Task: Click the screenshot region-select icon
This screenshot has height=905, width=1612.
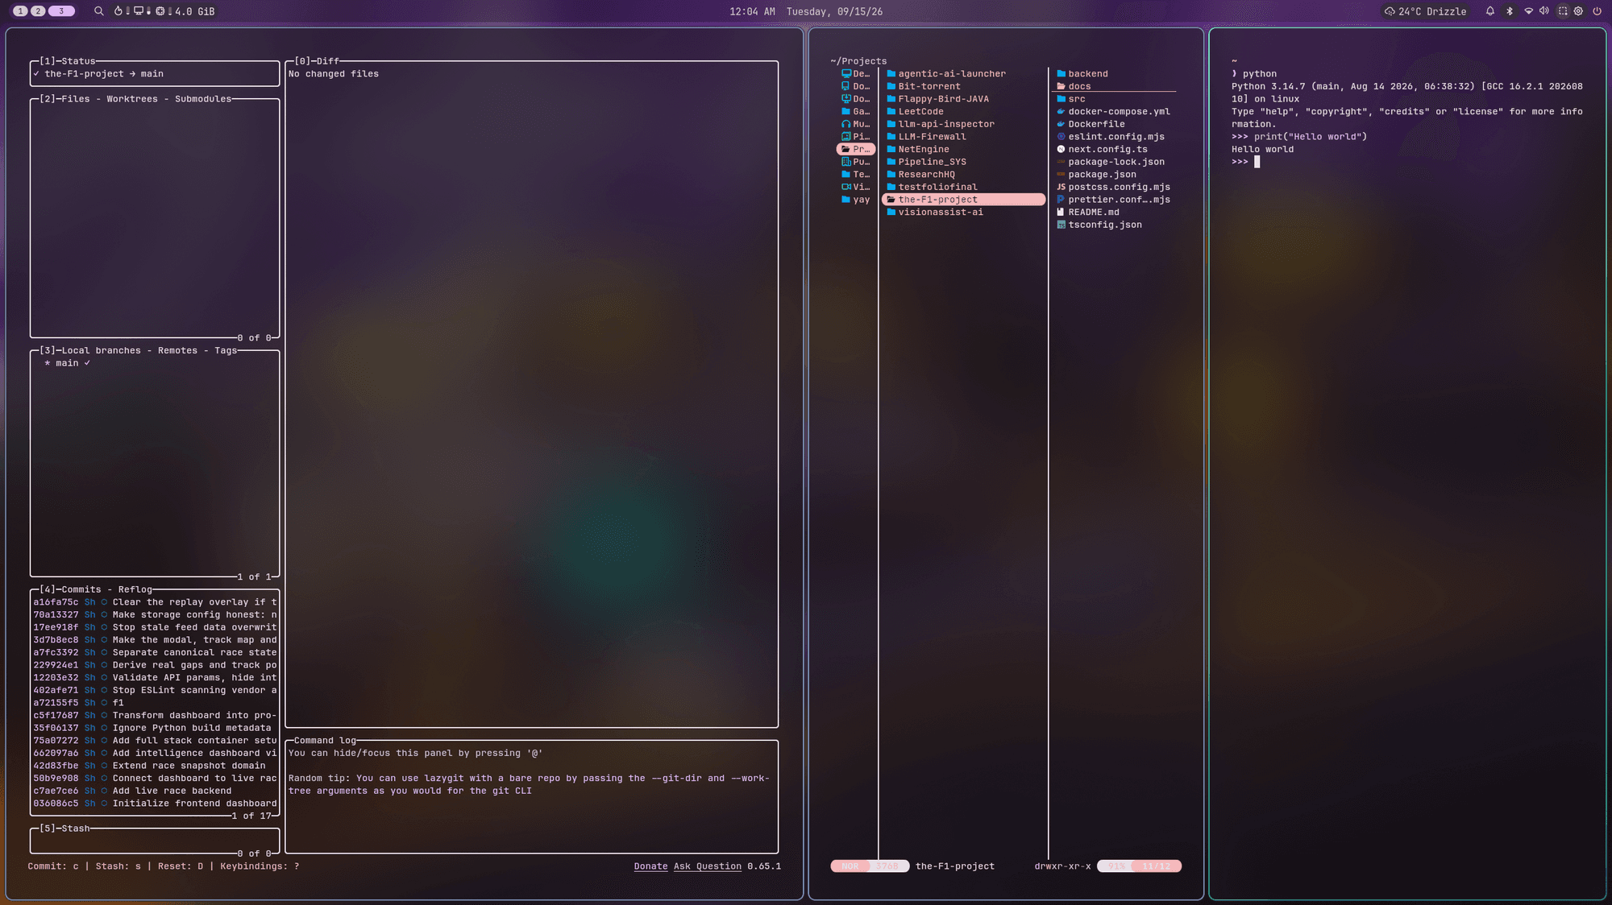Action: 1563,11
